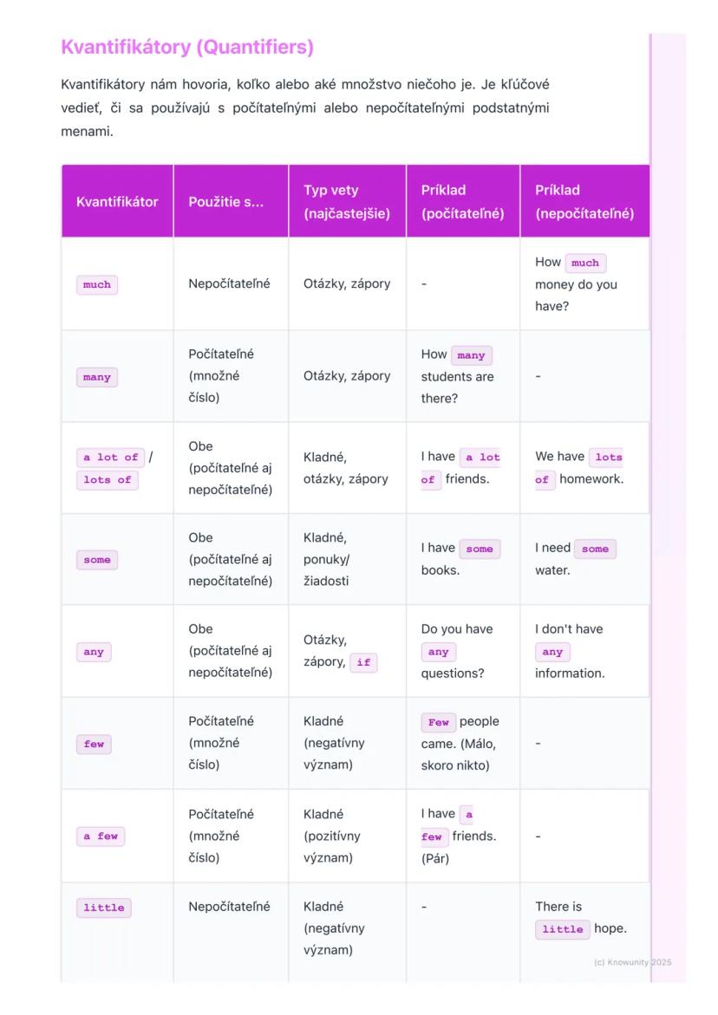Click the "Použitie s..." column header
The height and width of the screenshot is (1015, 718).
(x=225, y=202)
